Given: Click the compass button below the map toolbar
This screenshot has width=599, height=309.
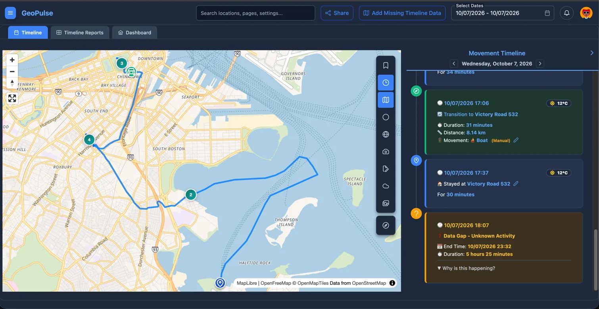Looking at the screenshot, I should coord(386,225).
